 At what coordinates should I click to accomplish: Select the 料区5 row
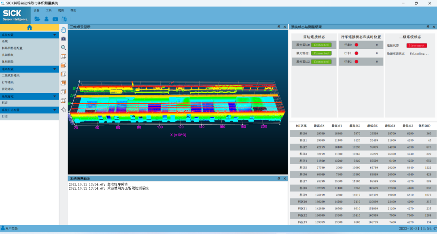pos(363,167)
